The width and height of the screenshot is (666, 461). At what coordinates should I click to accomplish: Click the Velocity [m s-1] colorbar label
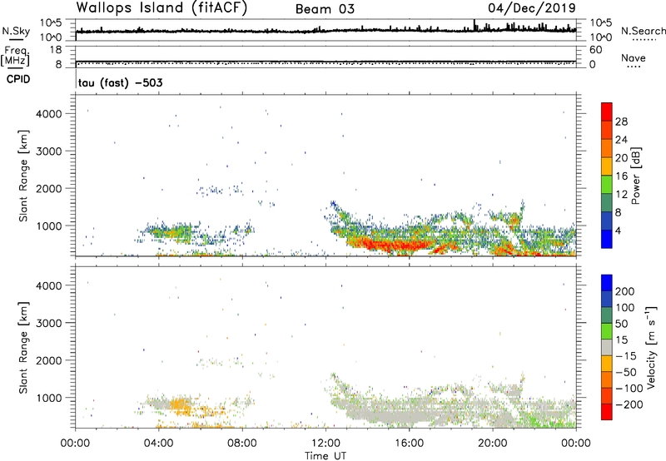[651, 347]
